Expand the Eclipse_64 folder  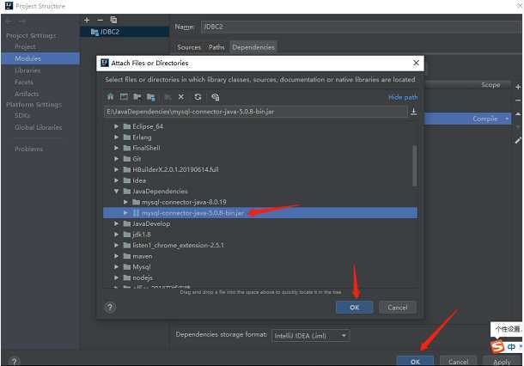point(116,126)
